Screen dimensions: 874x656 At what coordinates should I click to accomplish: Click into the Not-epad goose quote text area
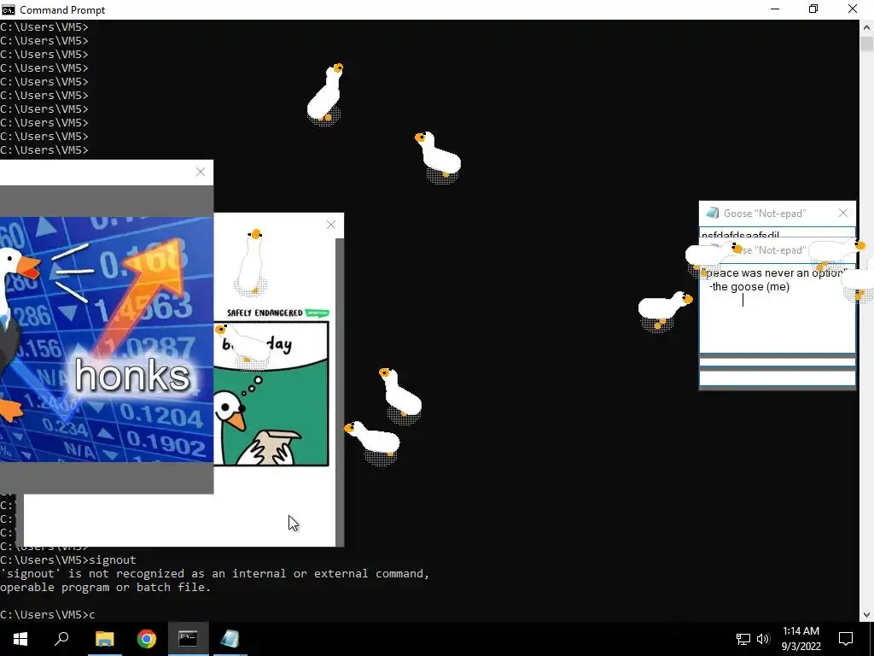[778, 308]
